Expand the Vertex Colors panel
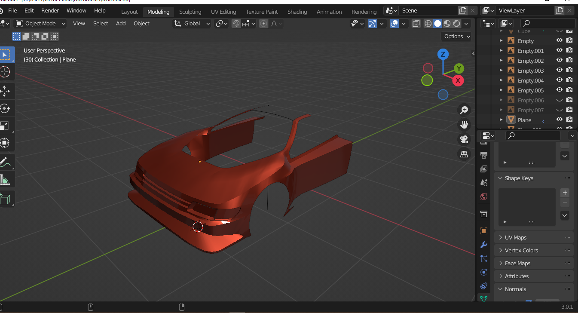The width and height of the screenshot is (578, 313). (x=500, y=250)
